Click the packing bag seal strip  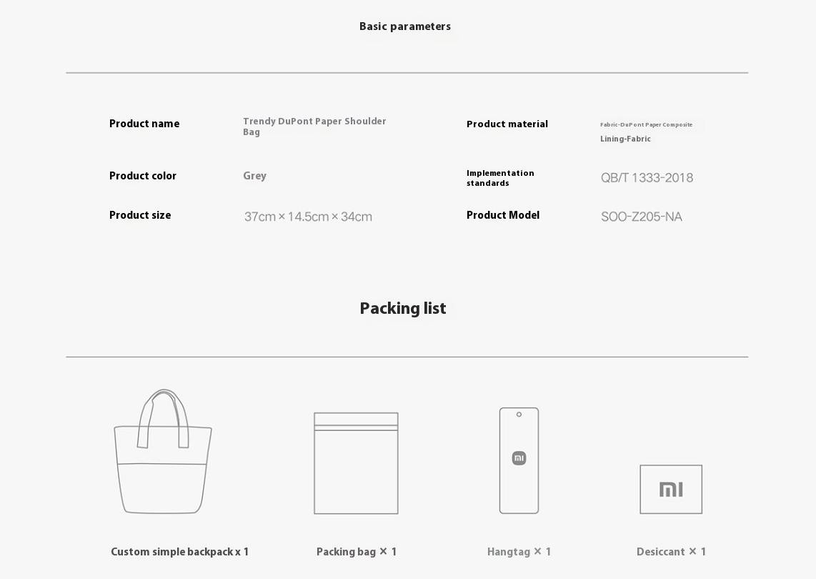pos(356,427)
